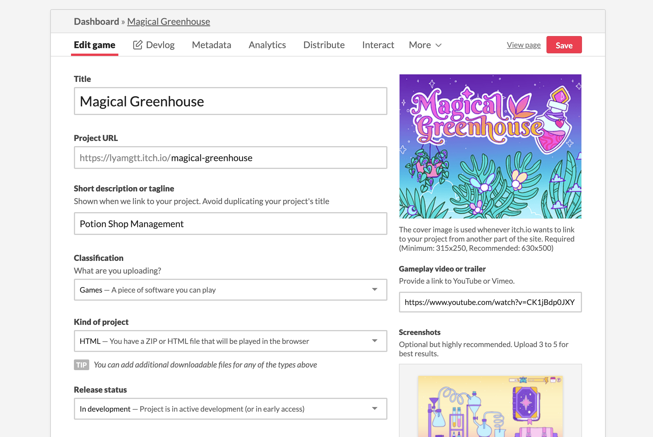Open the Edit game tab

94,45
